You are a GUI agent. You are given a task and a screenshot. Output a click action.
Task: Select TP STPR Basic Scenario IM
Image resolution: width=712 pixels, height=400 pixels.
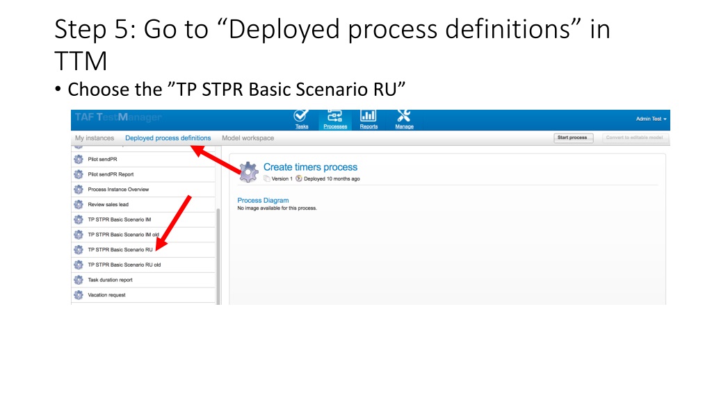tap(143, 219)
